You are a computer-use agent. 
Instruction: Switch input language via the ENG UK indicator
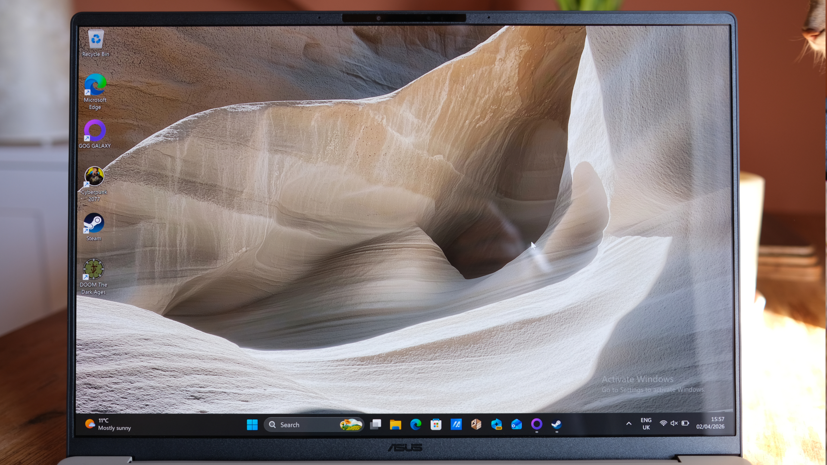tap(646, 424)
